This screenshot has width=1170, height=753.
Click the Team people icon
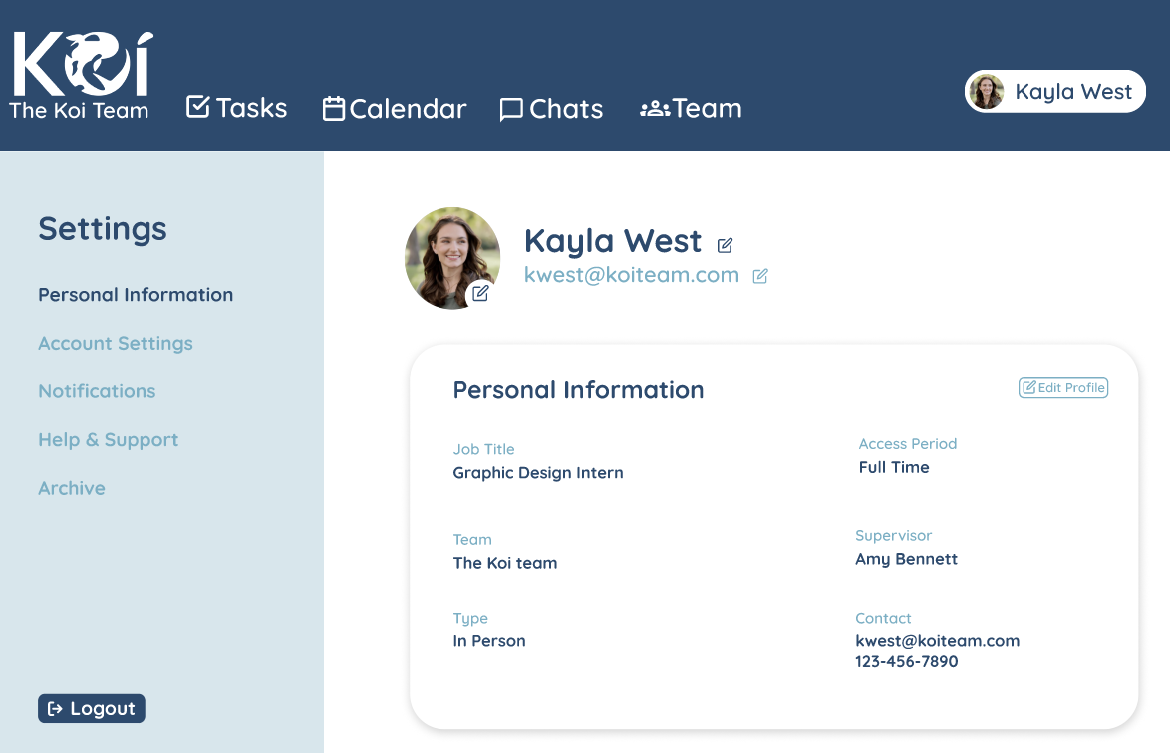[x=654, y=108]
